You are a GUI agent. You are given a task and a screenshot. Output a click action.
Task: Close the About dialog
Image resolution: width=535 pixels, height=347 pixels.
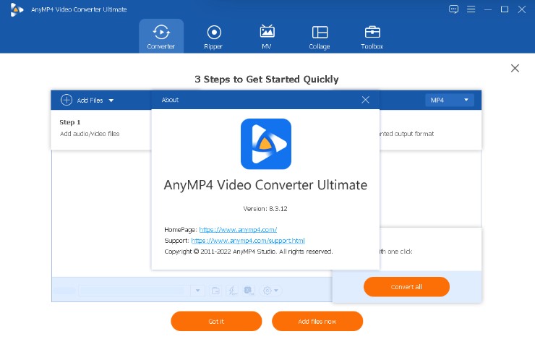click(x=365, y=100)
